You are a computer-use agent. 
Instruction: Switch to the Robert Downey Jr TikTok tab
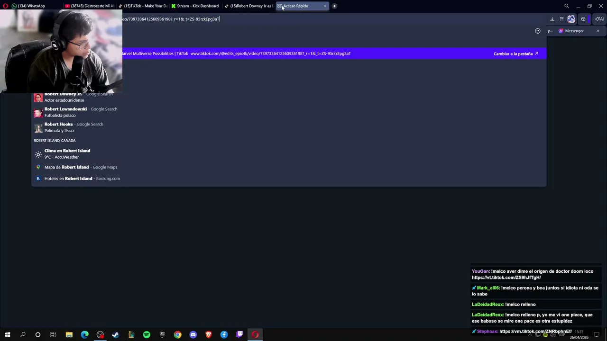point(248,6)
